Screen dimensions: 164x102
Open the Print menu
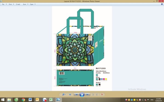10,4
